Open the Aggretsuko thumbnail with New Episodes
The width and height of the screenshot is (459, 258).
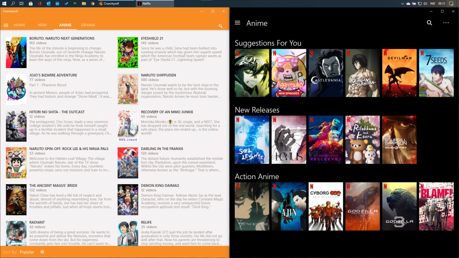click(x=289, y=73)
